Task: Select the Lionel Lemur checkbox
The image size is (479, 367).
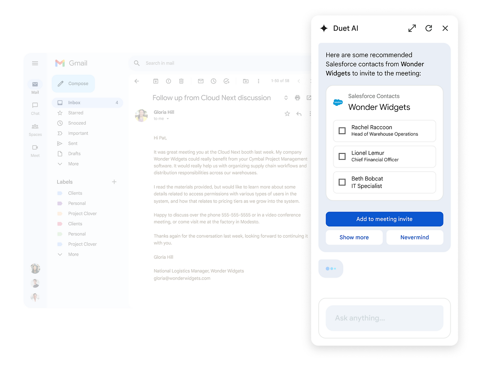Action: click(342, 156)
